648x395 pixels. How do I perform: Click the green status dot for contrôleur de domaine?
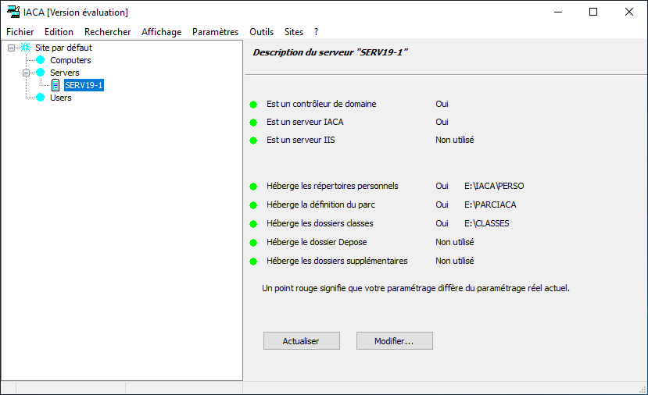tap(253, 105)
